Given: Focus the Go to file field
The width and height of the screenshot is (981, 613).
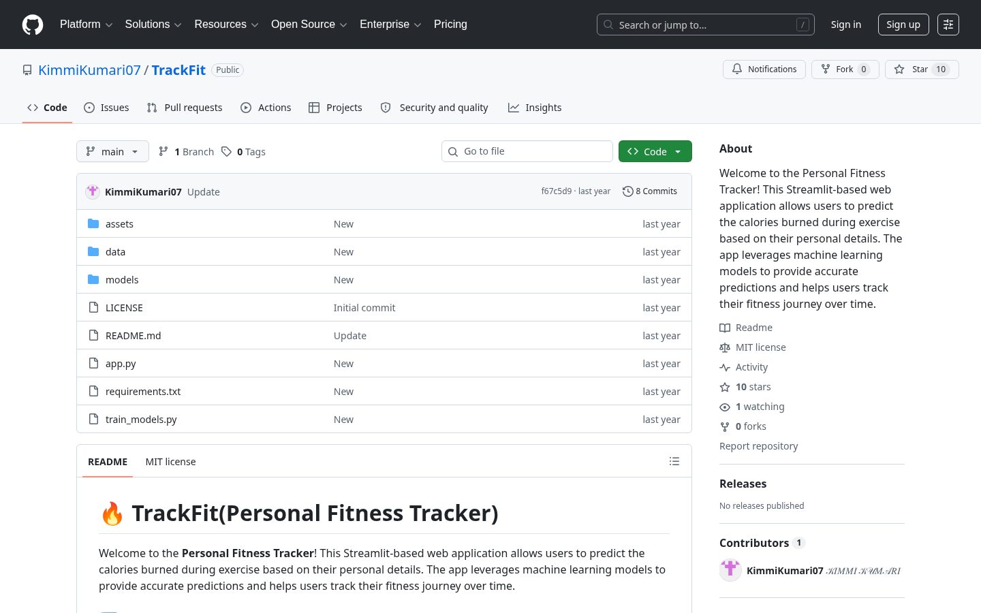Looking at the screenshot, I should (527, 151).
